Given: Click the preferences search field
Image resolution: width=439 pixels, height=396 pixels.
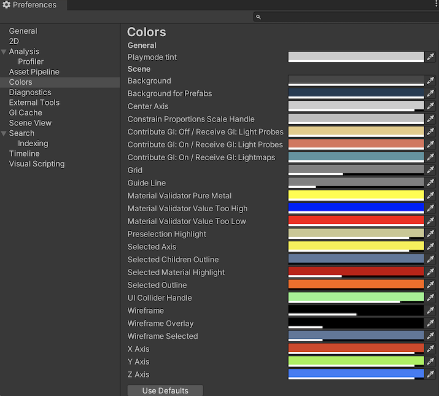Looking at the screenshot, I should 346,17.
